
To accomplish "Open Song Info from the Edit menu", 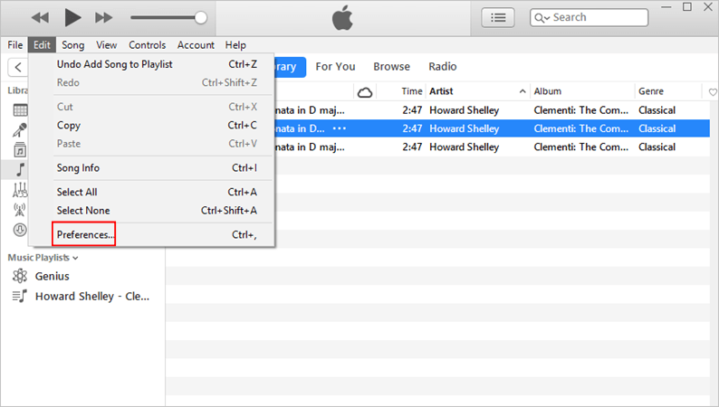I will [152, 167].
